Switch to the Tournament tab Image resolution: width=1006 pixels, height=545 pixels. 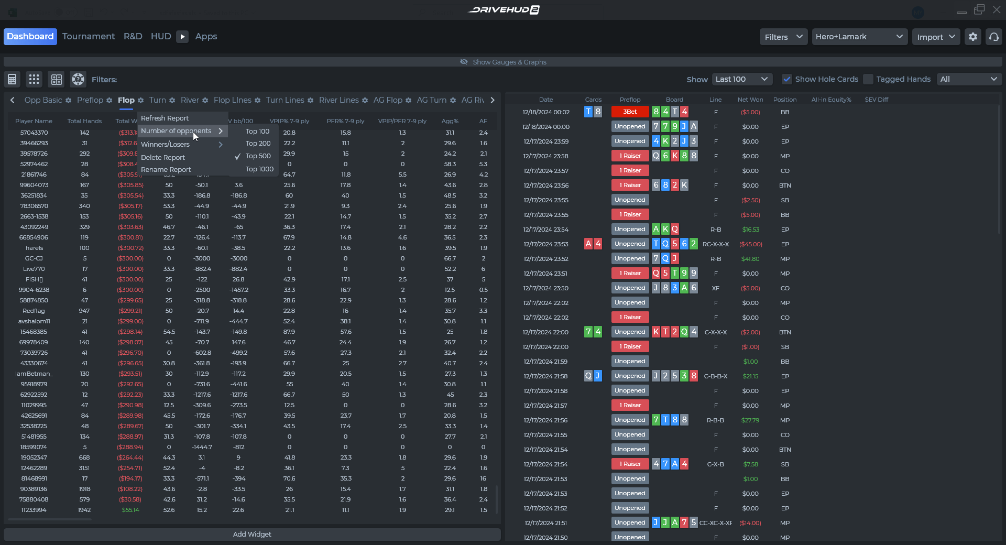(89, 36)
